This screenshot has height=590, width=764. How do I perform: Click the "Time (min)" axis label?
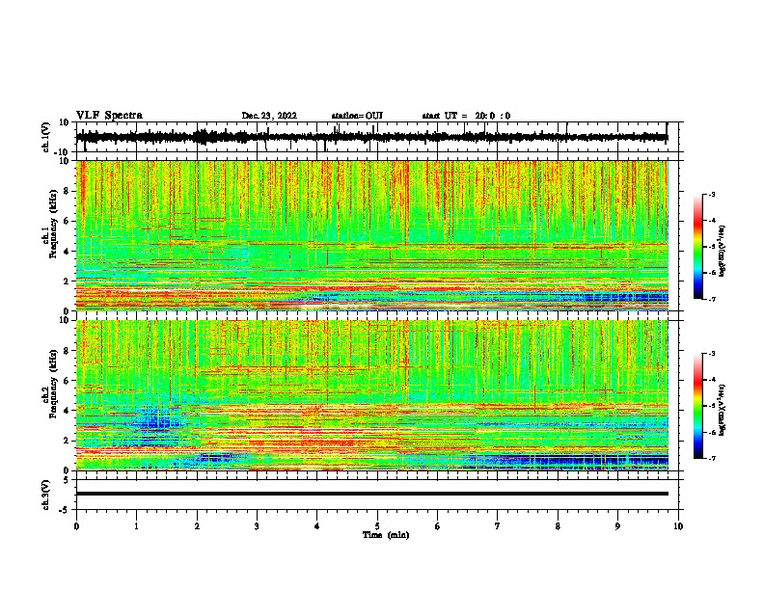[386, 535]
